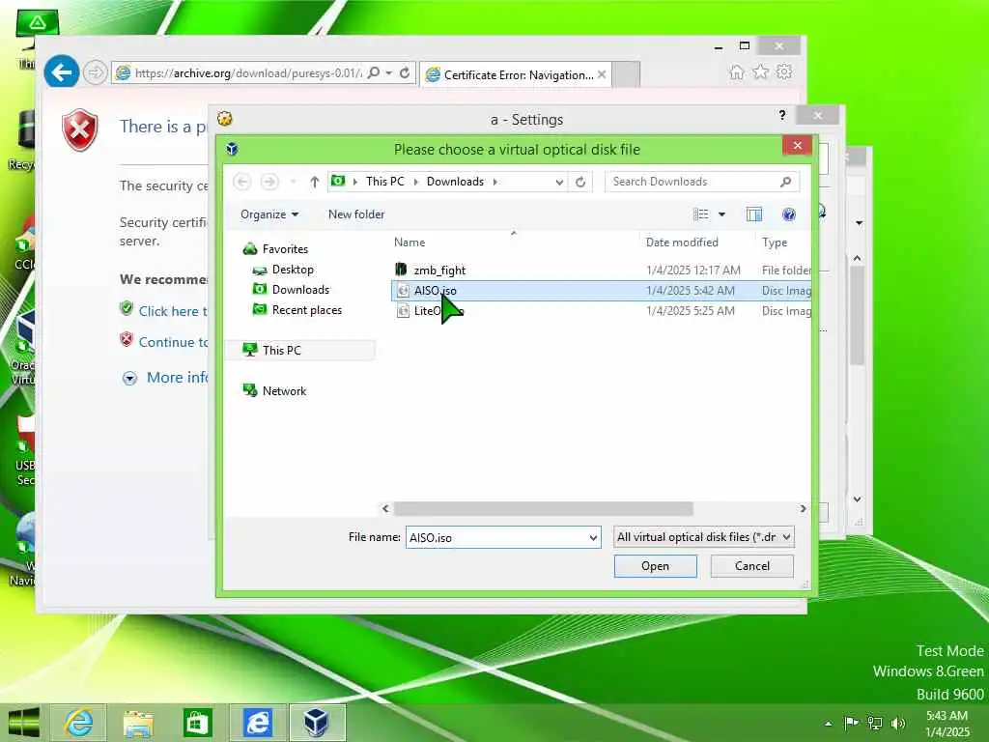Click the Open button
The image size is (989, 742).
pyautogui.click(x=656, y=566)
